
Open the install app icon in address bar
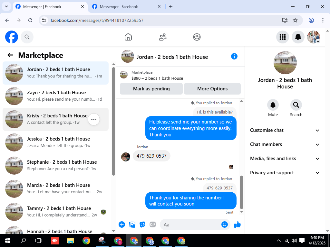[285, 20]
